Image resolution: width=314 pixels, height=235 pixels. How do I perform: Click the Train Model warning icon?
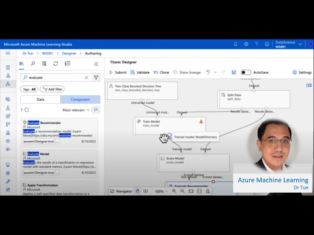pos(201,121)
